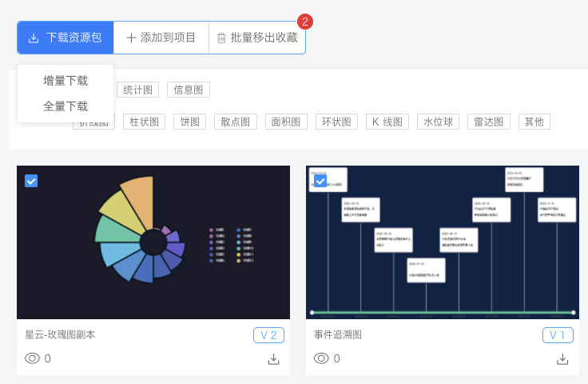The image size is (588, 384).
Task: Click 添加到项目 button
Action: (x=161, y=38)
